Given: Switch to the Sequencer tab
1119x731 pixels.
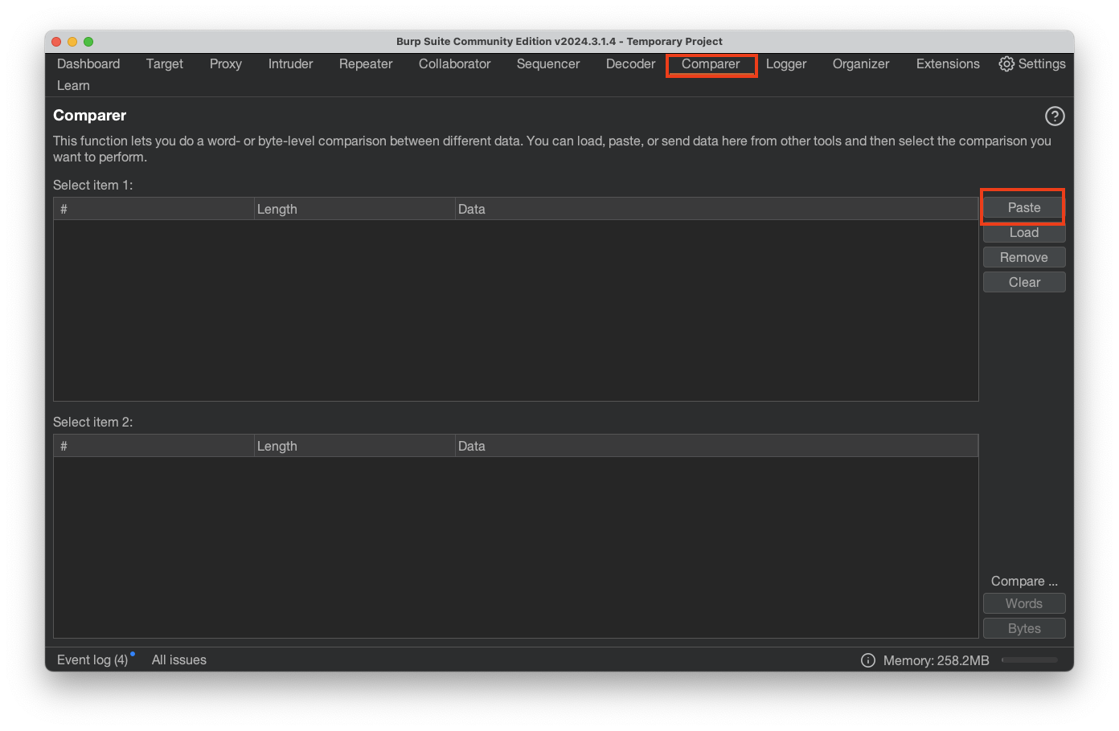Looking at the screenshot, I should click(x=548, y=63).
